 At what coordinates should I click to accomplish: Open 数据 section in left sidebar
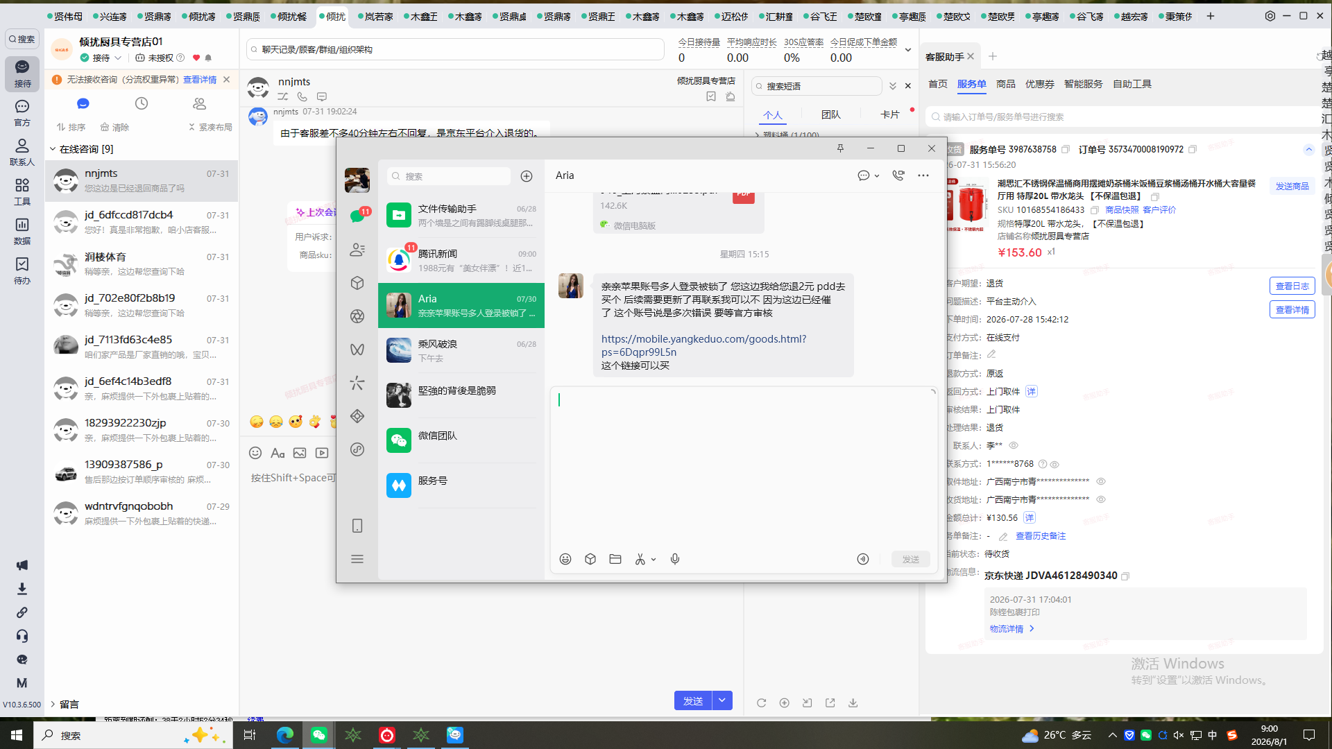pos(22,231)
